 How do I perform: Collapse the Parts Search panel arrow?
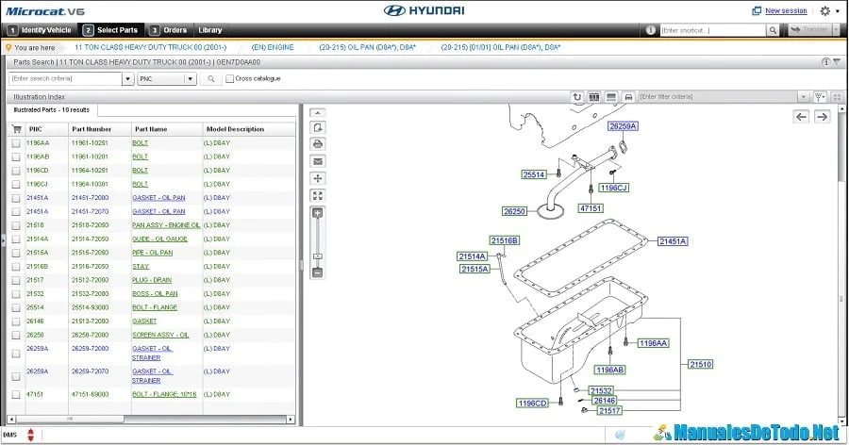837,62
